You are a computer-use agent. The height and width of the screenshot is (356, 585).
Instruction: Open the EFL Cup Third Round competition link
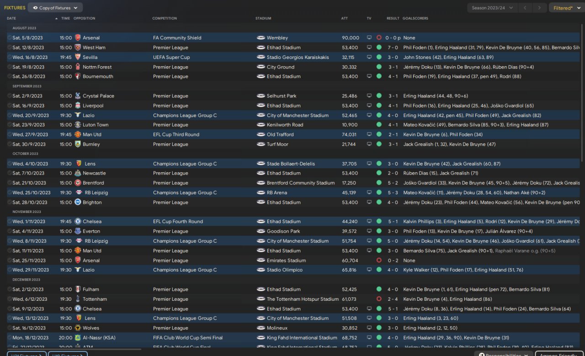coord(176,134)
